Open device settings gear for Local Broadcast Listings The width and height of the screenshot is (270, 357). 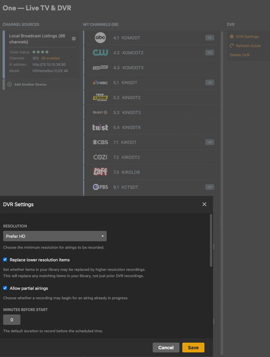[x=74, y=39]
